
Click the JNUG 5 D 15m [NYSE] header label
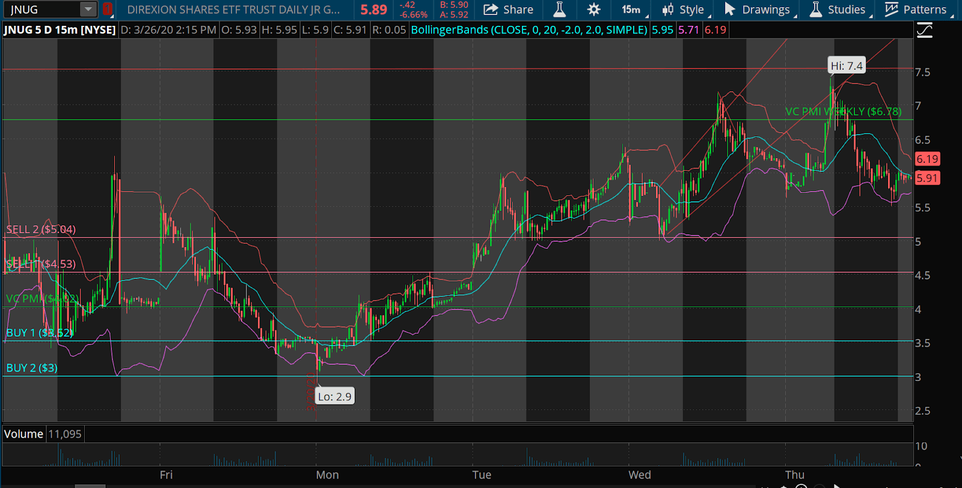(x=60, y=30)
